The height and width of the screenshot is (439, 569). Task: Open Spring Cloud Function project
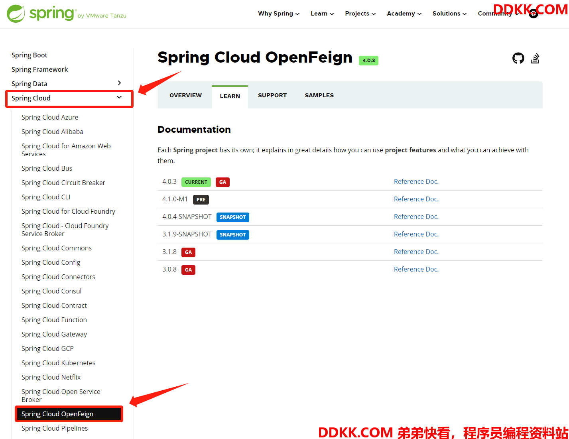(54, 320)
